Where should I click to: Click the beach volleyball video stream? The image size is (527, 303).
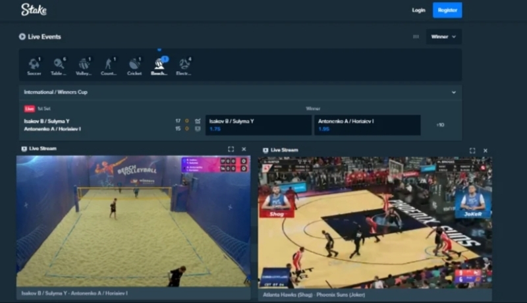click(134, 221)
